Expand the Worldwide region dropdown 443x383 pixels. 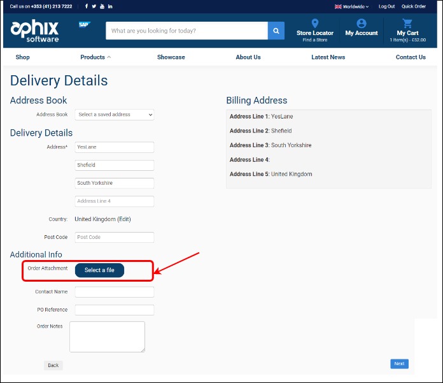(x=351, y=6)
